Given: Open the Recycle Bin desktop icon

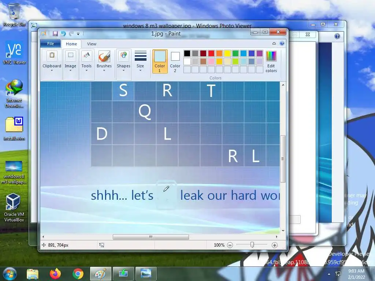Looking at the screenshot, I should click(x=14, y=15).
